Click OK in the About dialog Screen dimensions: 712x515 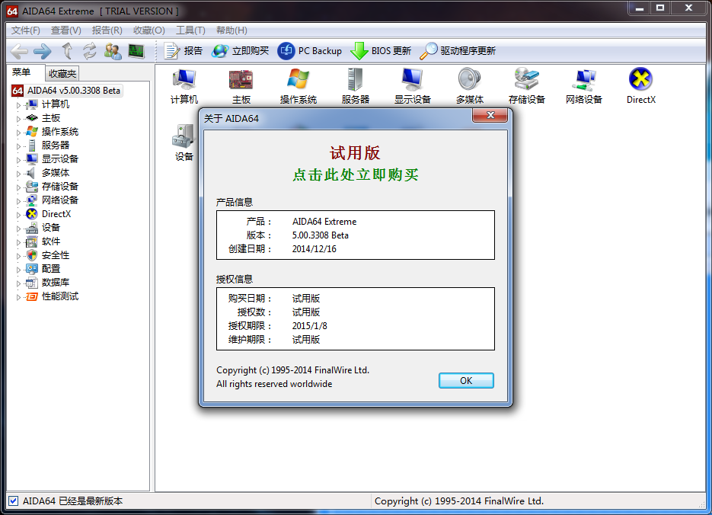(466, 381)
